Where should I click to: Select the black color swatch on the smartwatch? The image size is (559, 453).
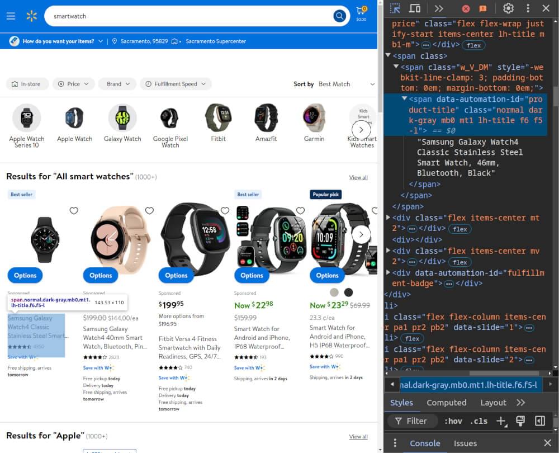349,291
